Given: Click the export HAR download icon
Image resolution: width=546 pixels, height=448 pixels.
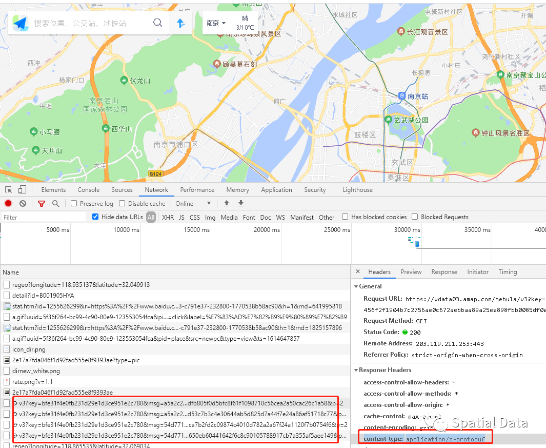Looking at the screenshot, I should [x=241, y=203].
